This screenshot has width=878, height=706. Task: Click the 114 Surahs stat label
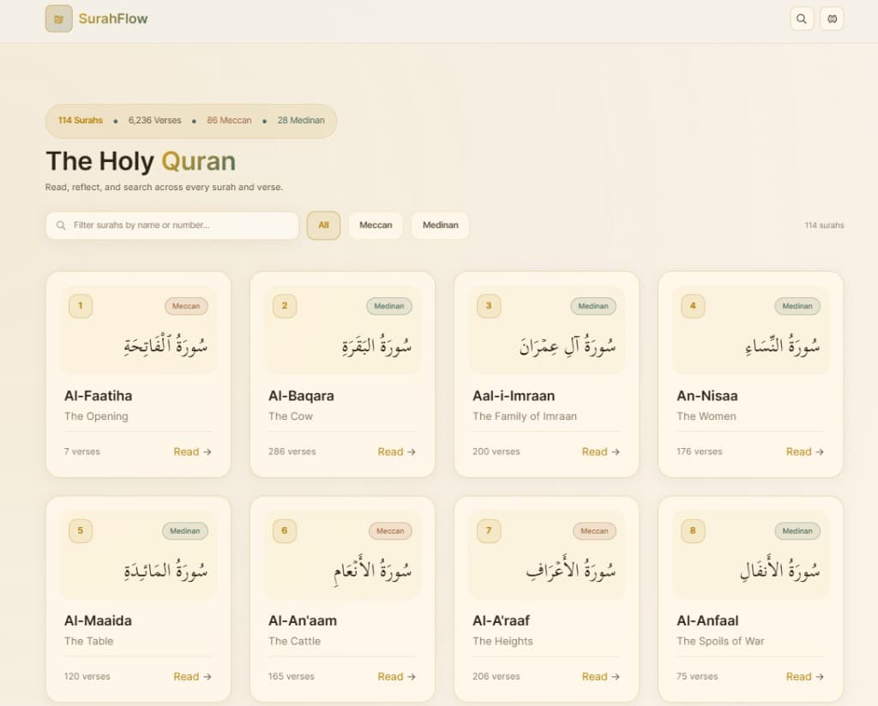click(81, 120)
